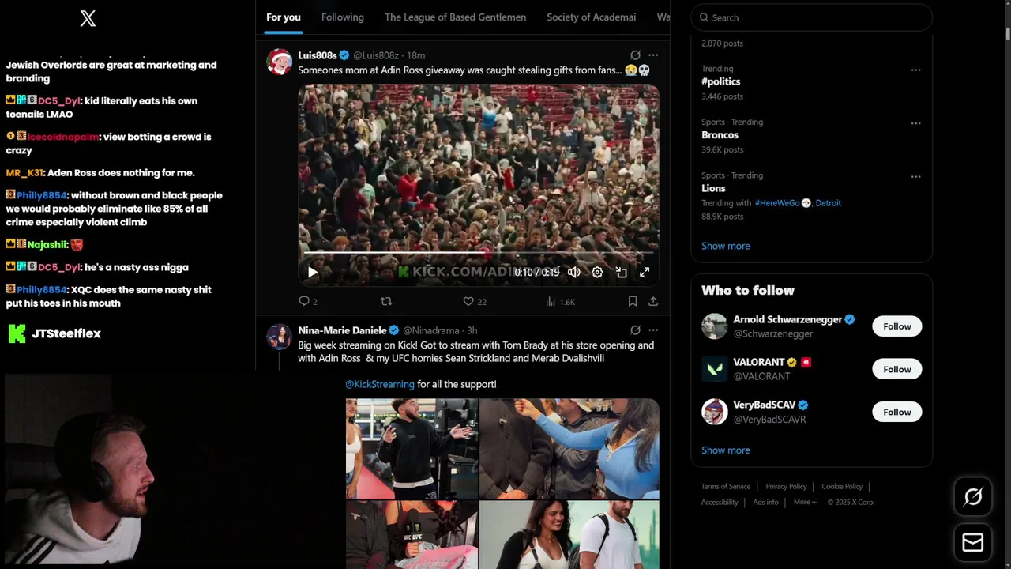Enter fullscreen on the video
1011x569 pixels.
645,272
